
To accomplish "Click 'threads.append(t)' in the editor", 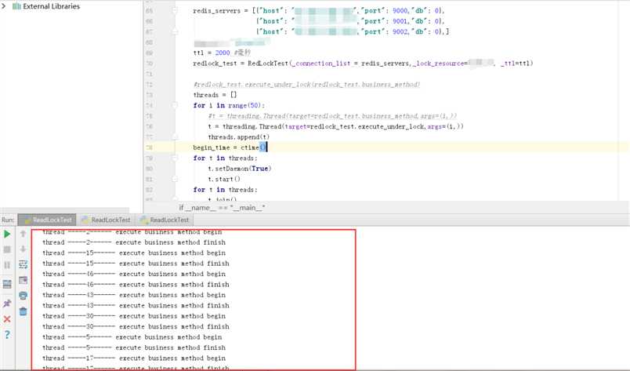I will (x=239, y=137).
